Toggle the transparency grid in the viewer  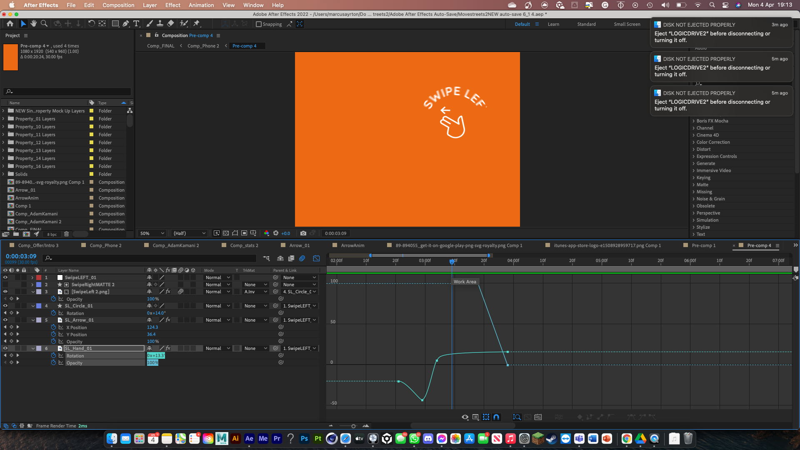tap(226, 233)
